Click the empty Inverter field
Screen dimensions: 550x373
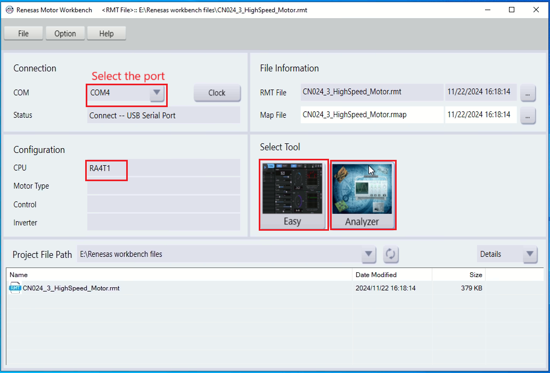click(163, 222)
